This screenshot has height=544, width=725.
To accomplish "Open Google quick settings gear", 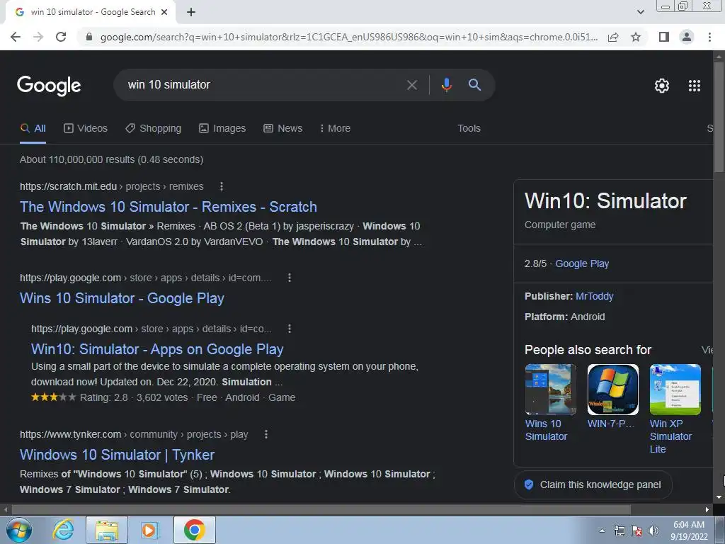I will coord(662,86).
